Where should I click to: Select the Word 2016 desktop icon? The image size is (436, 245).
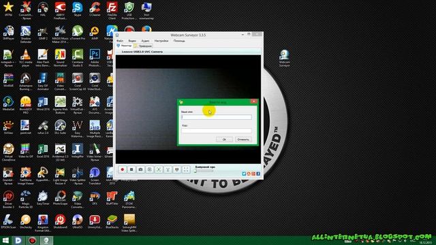click(x=43, y=103)
